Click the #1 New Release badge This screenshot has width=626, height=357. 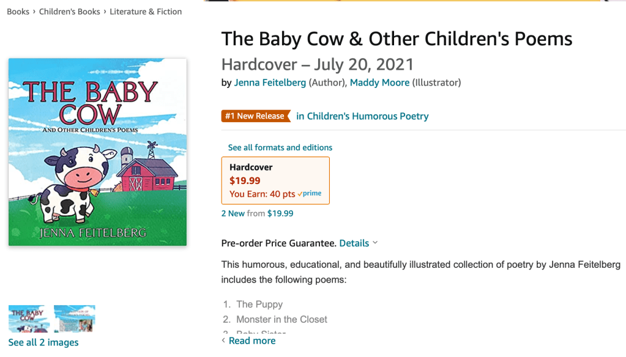click(x=255, y=116)
